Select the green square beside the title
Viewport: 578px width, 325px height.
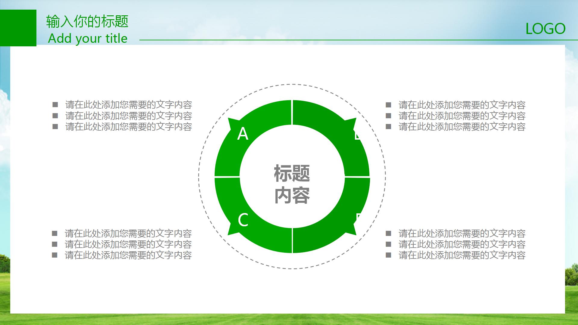point(18,28)
